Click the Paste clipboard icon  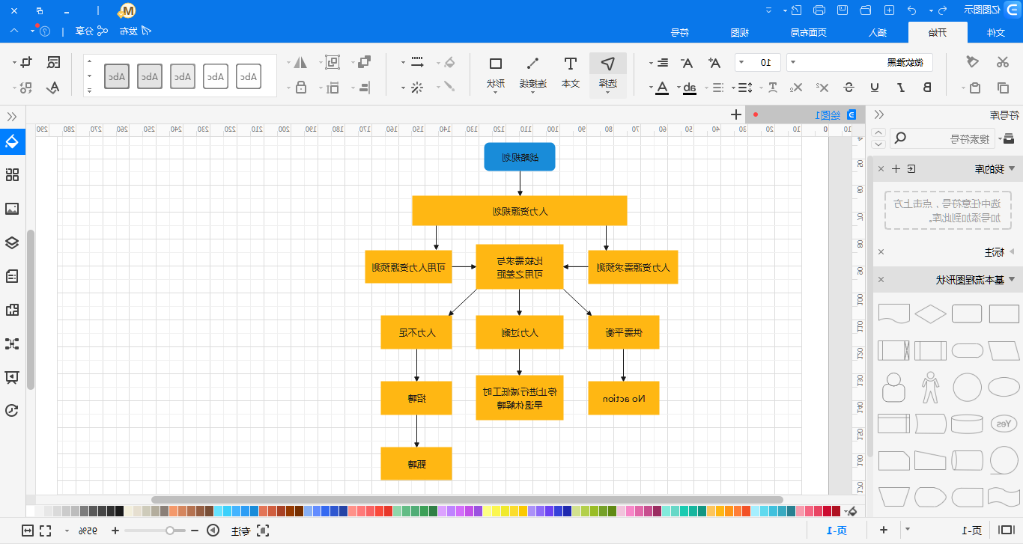[974, 88]
